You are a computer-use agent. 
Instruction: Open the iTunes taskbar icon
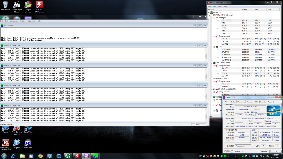click(59, 156)
